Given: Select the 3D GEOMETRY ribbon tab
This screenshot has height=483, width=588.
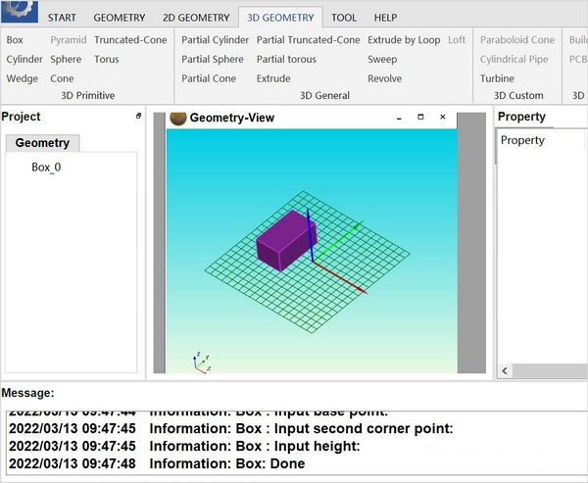Looking at the screenshot, I should click(280, 18).
